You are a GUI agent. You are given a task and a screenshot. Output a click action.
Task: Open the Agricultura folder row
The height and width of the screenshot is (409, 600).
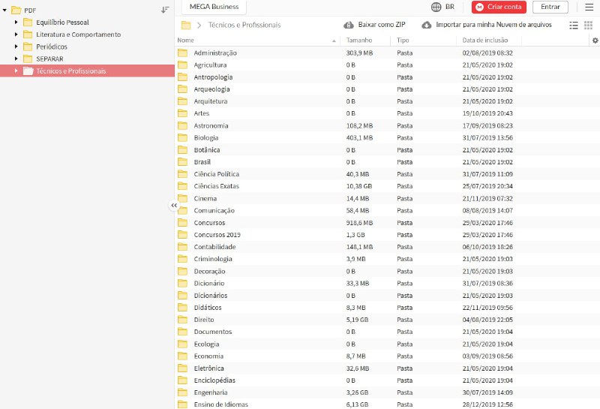click(386, 65)
